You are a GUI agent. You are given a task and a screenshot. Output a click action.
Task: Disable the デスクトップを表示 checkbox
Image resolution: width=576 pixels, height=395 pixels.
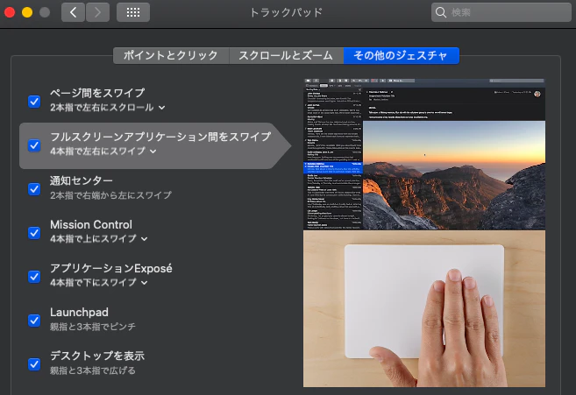(x=34, y=364)
